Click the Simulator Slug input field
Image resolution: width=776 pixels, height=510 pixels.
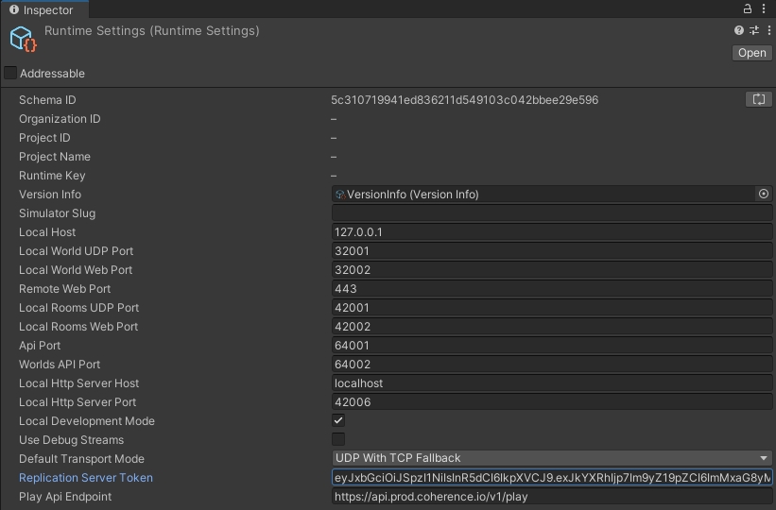(x=551, y=213)
